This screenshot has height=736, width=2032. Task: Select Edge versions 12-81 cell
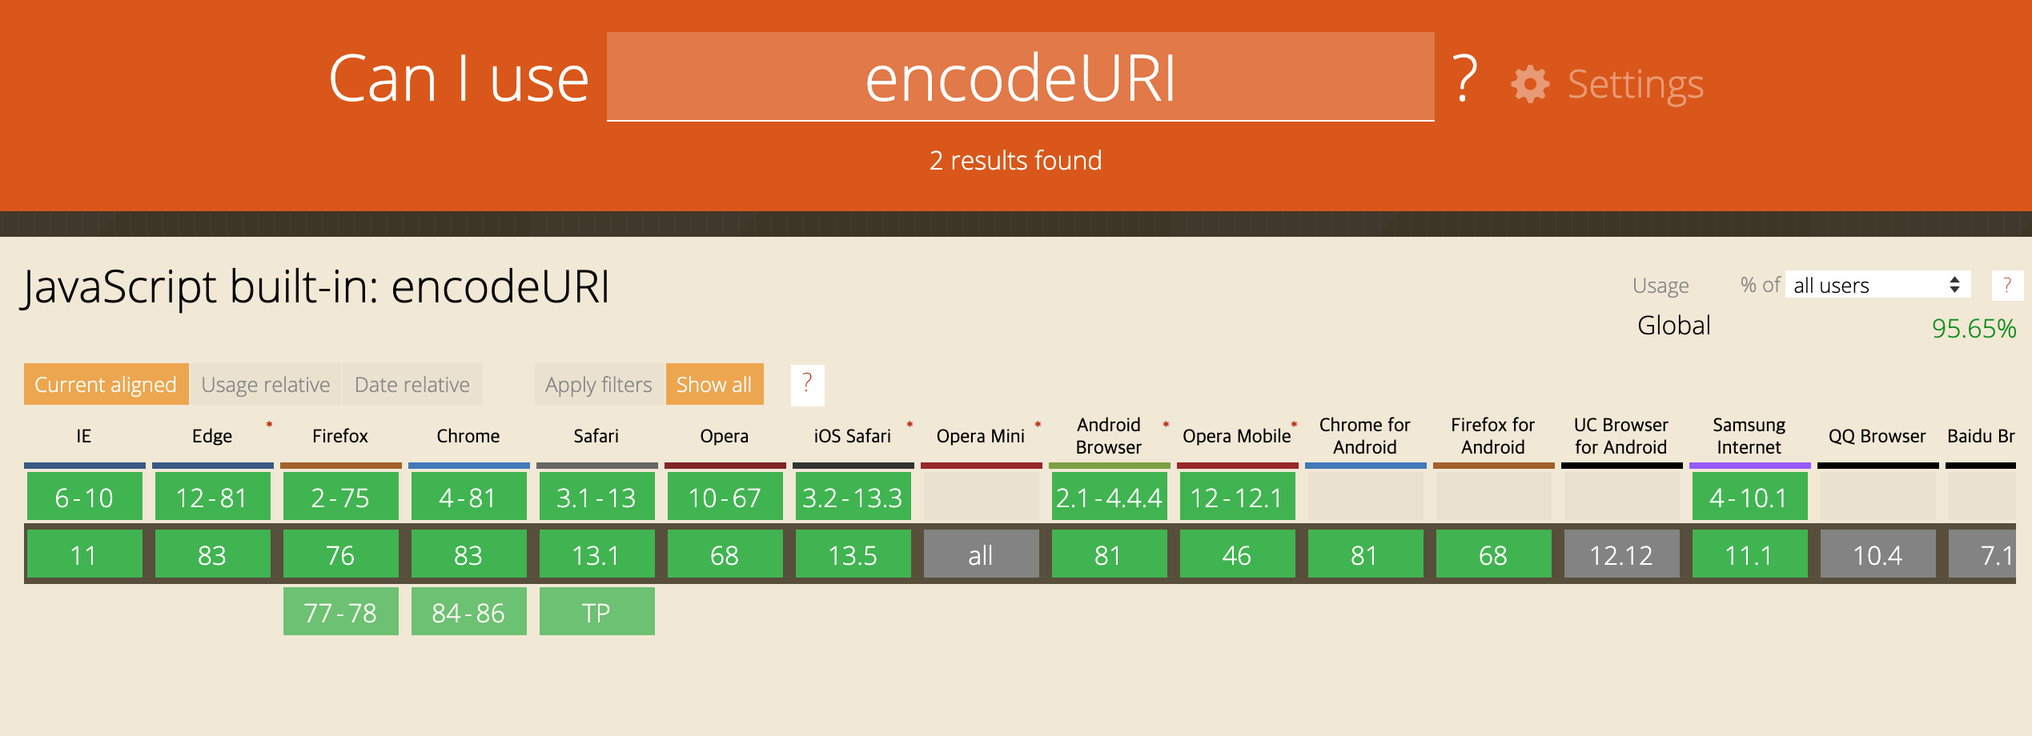click(x=213, y=496)
